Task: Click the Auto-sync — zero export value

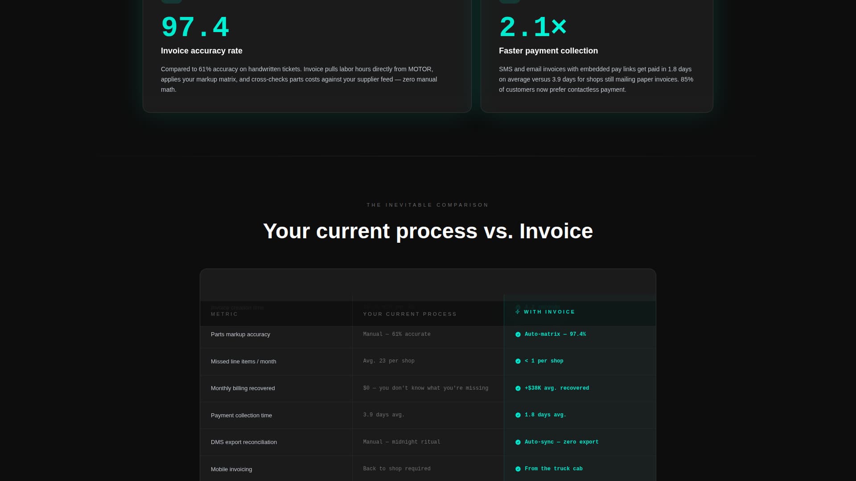Action: pos(562,442)
